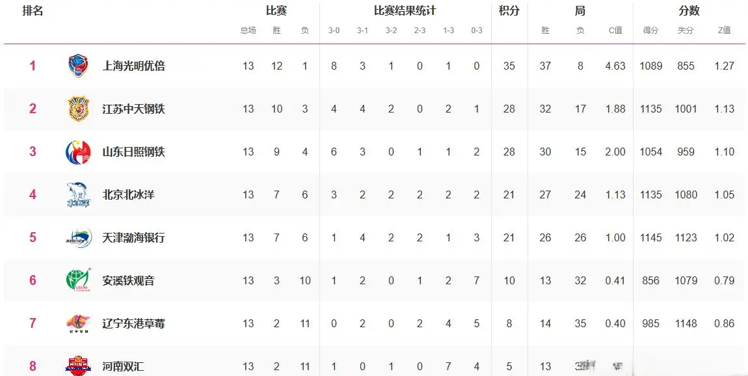Click the 得分 sub-column header

tap(650, 31)
